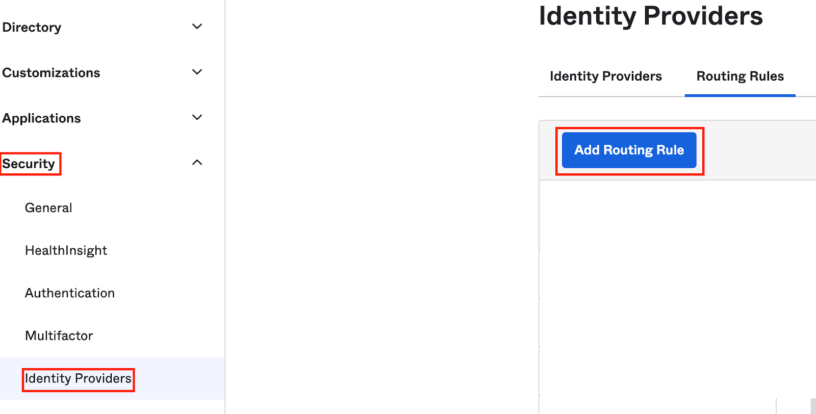The width and height of the screenshot is (816, 414).
Task: Expand the Applications chevron arrow
Action: pyautogui.click(x=197, y=117)
